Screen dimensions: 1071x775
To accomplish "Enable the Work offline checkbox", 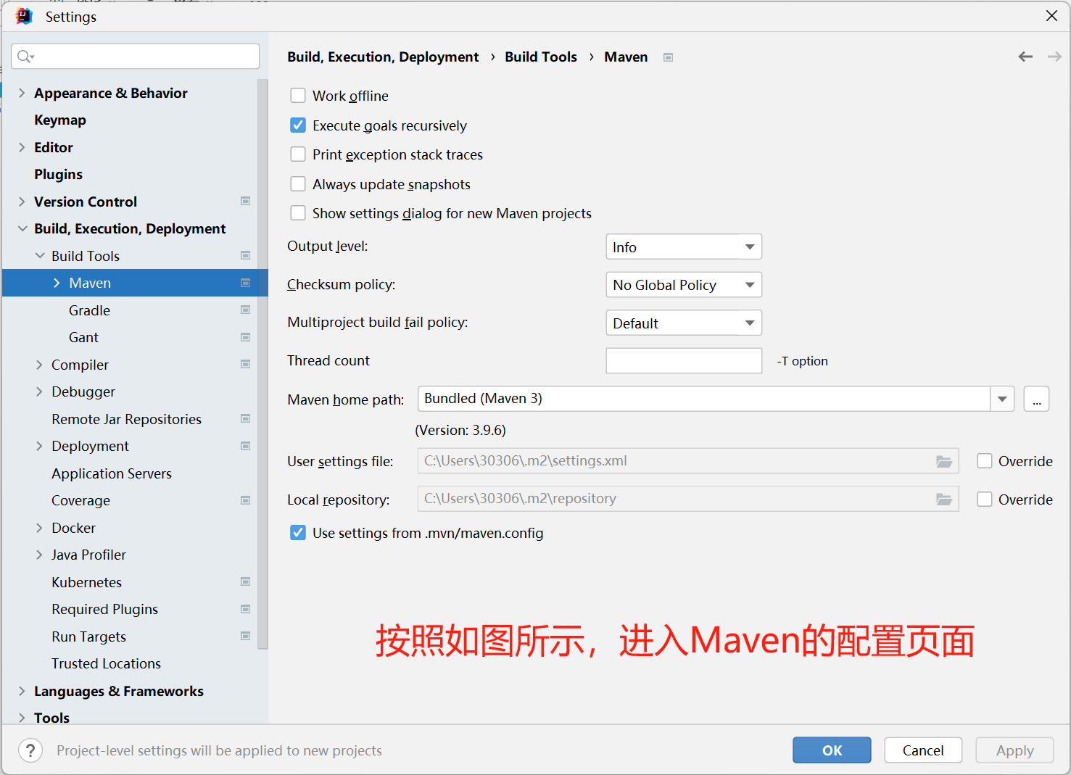I will [298, 96].
